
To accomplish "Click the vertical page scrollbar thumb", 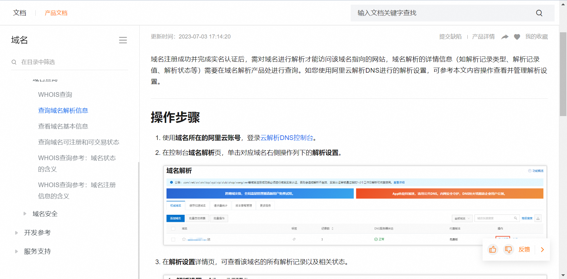I will (x=563, y=74).
